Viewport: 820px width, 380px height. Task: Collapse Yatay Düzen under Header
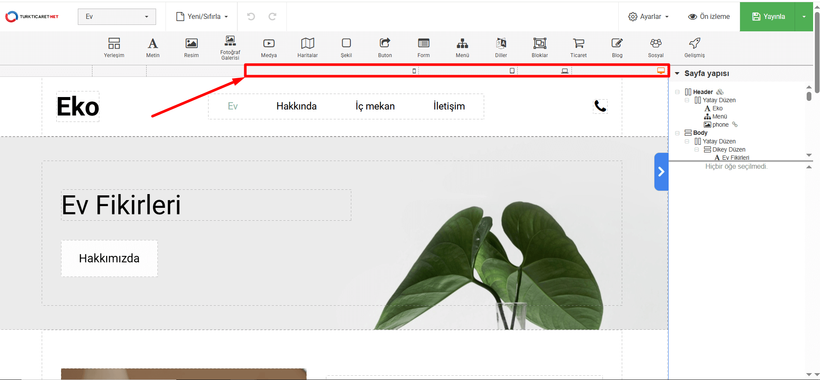click(x=687, y=100)
